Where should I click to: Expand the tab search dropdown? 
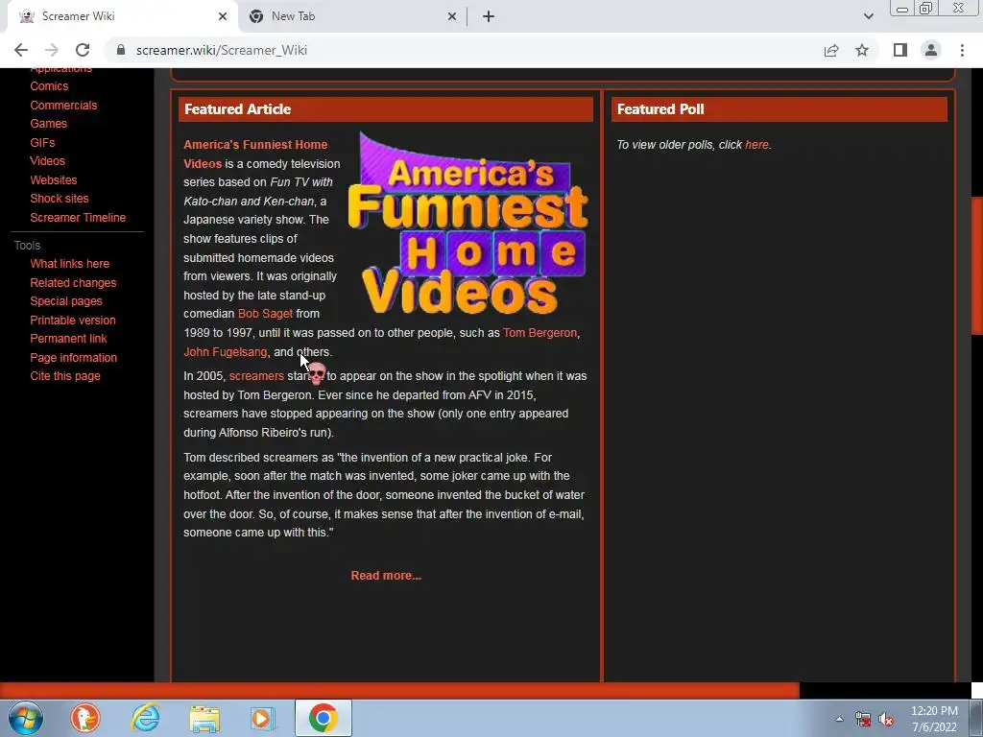coord(868,16)
